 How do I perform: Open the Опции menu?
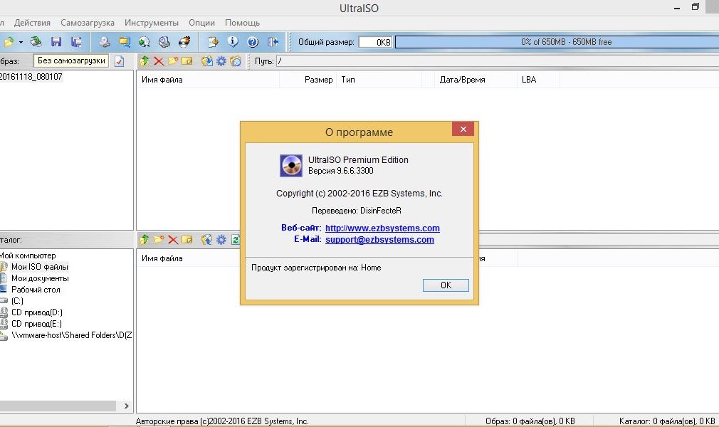point(201,23)
